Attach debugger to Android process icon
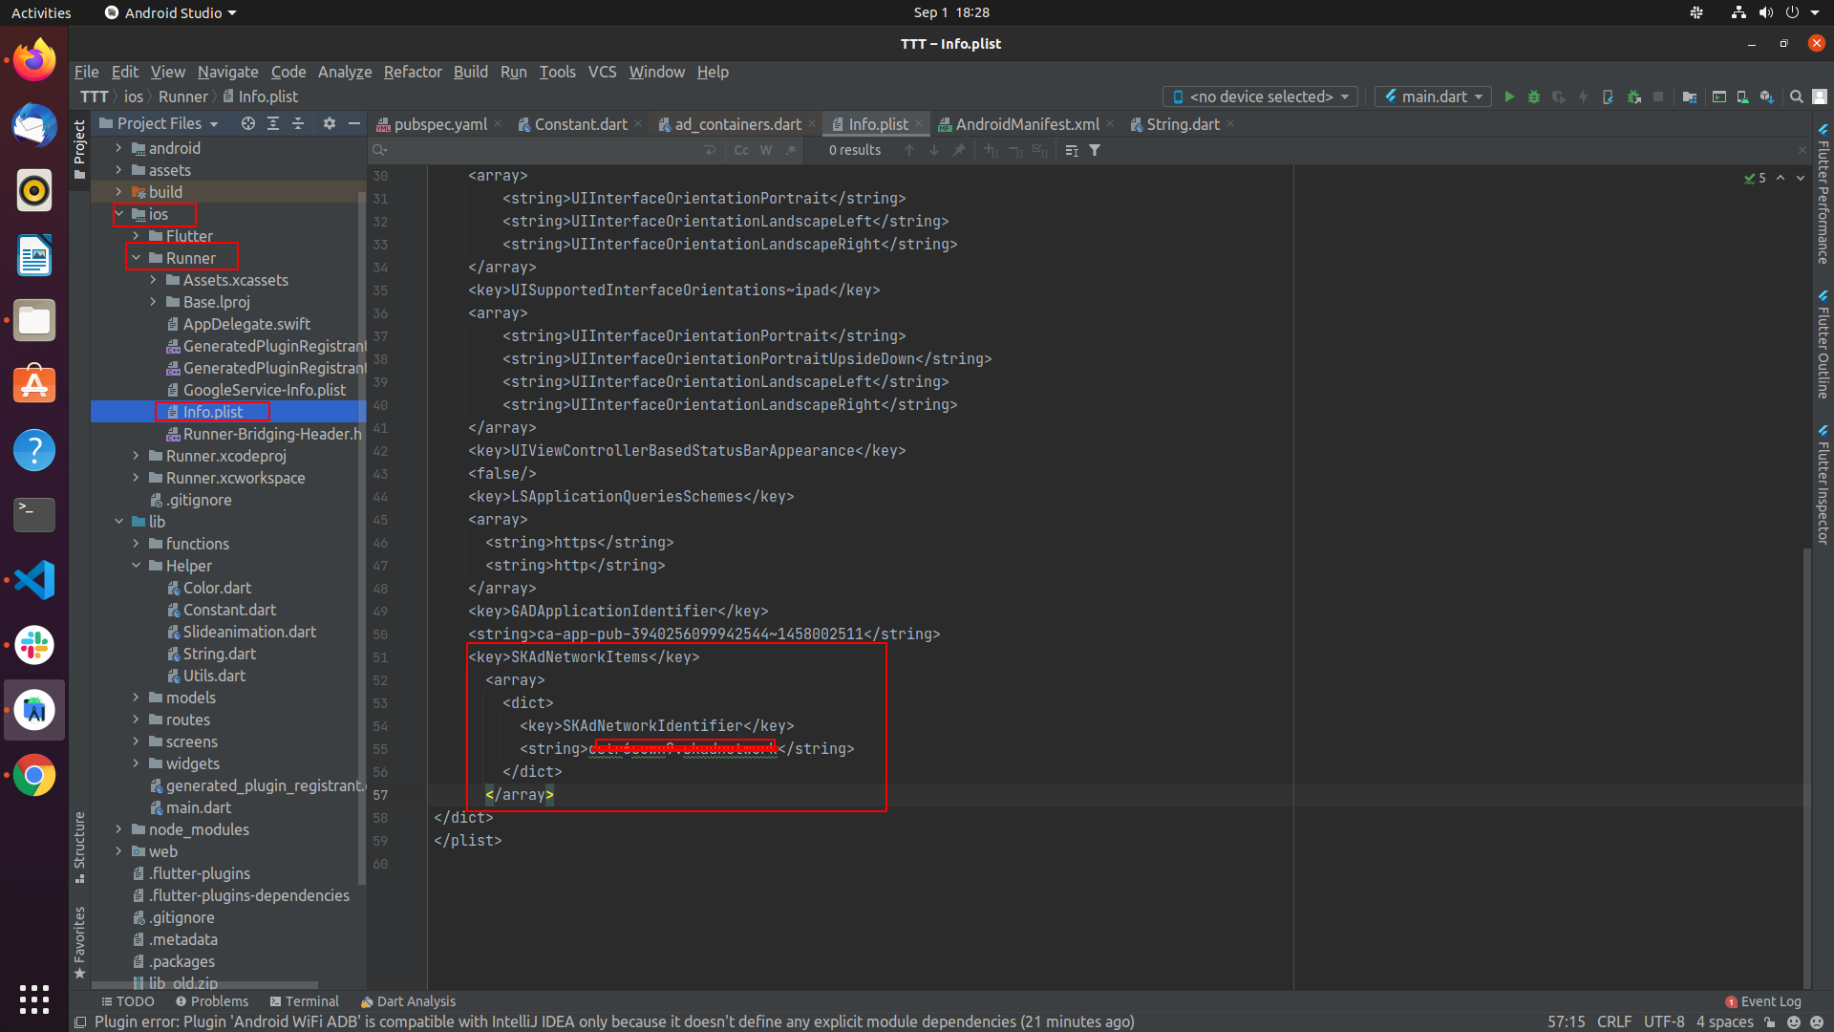 pyautogui.click(x=1634, y=97)
